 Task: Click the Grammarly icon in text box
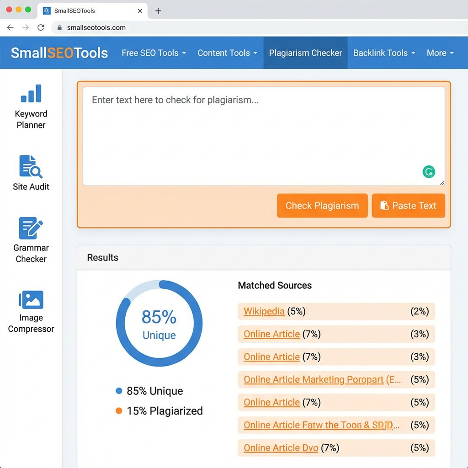click(429, 172)
